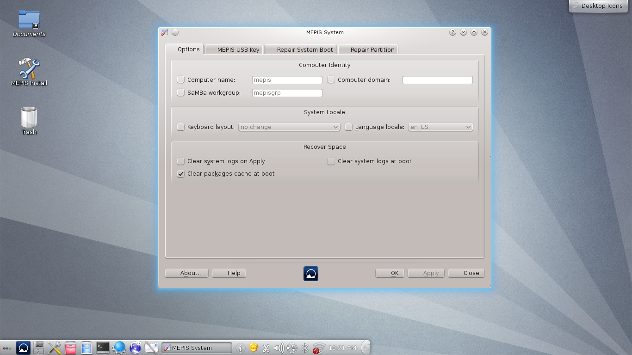Open the Documents folder on desktop
Screen dimensions: 632x355
(x=29, y=24)
